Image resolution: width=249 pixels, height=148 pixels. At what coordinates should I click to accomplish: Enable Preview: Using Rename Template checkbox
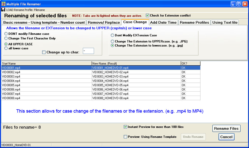coord(125,137)
